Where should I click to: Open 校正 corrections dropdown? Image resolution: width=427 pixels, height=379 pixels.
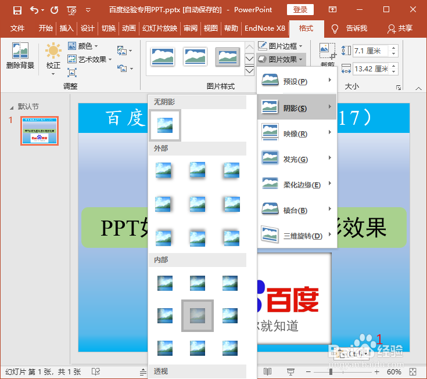pyautogui.click(x=53, y=59)
